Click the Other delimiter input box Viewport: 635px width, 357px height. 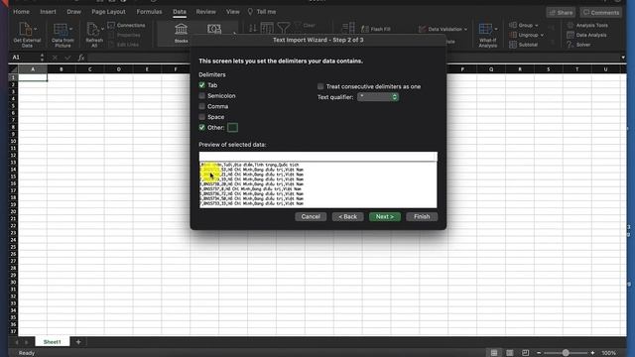(232, 128)
